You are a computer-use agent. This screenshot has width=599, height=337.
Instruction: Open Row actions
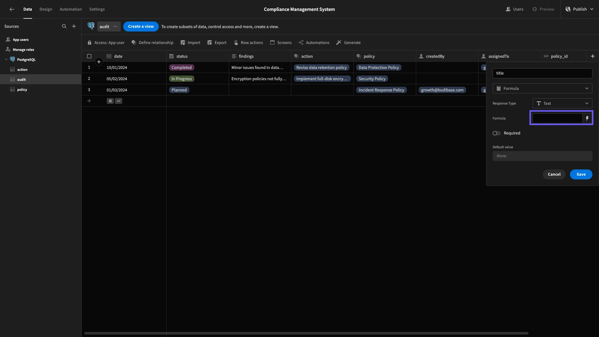(x=248, y=43)
